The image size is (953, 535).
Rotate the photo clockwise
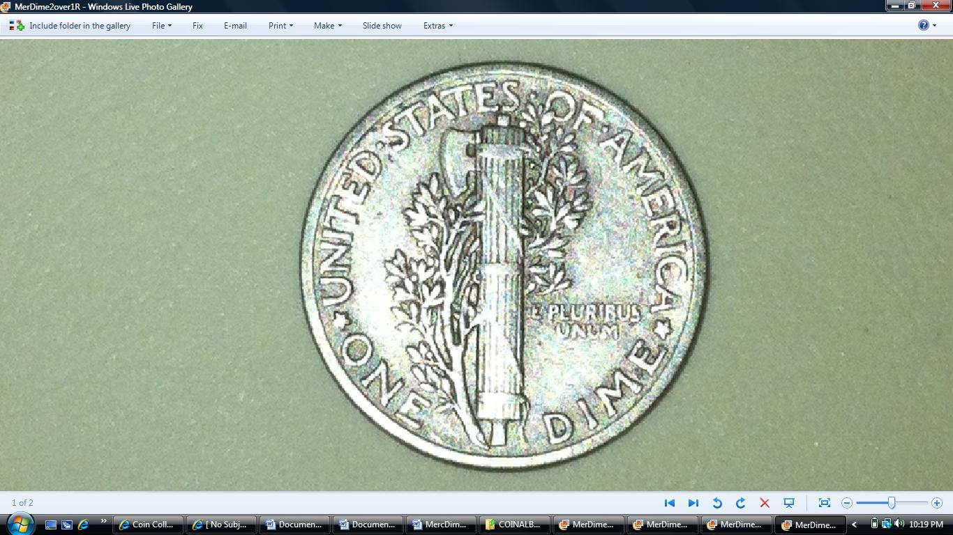tap(741, 503)
